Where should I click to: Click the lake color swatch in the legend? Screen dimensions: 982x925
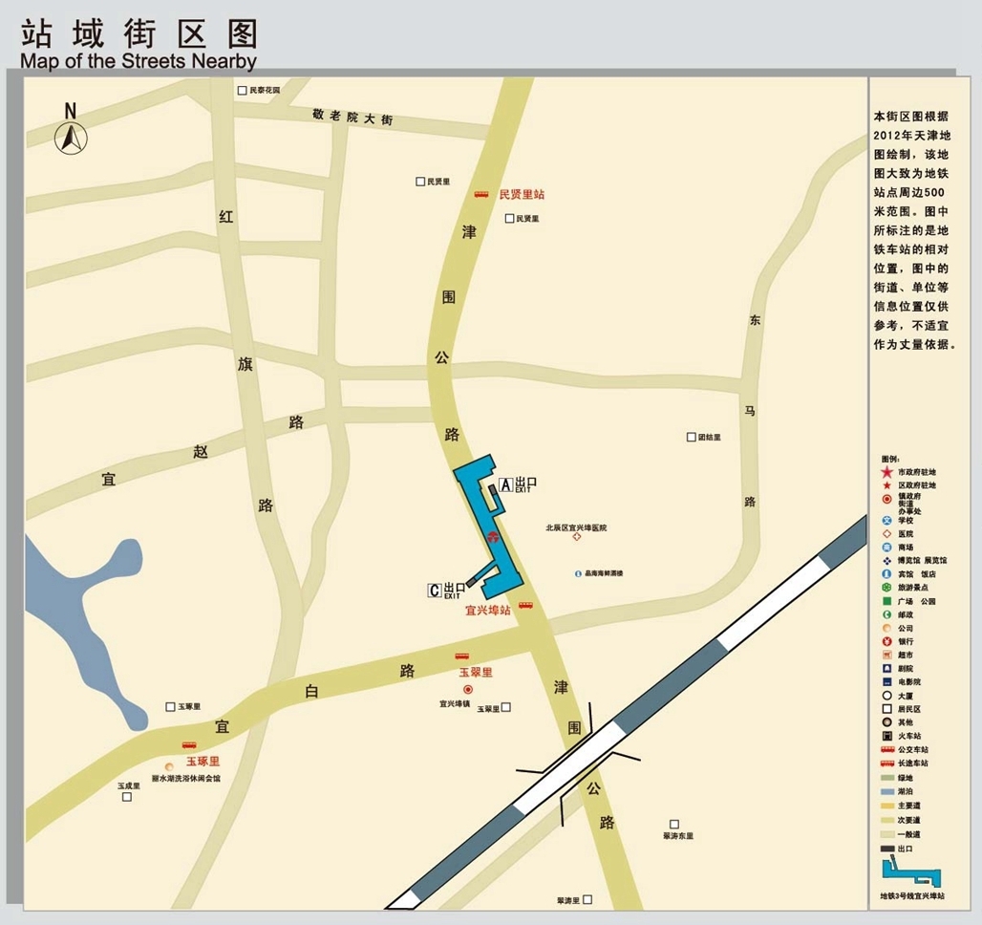click(886, 792)
